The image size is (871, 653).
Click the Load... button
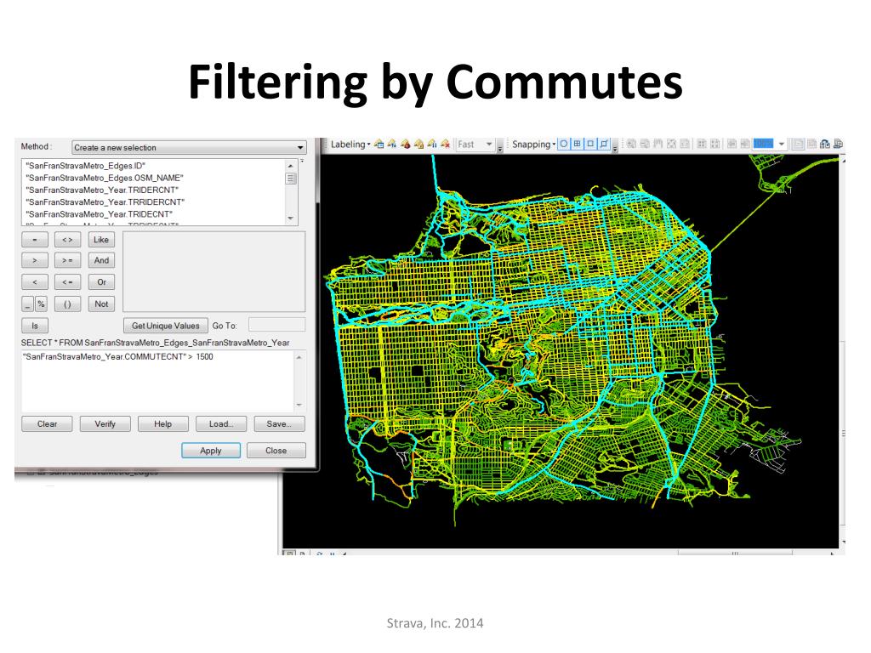221,424
